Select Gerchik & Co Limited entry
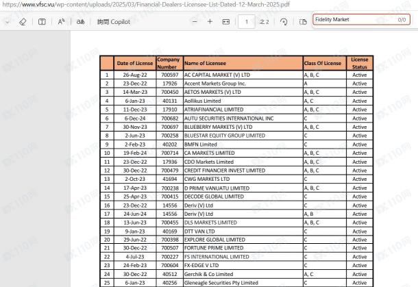The height and width of the screenshot is (287, 418). coord(208,274)
